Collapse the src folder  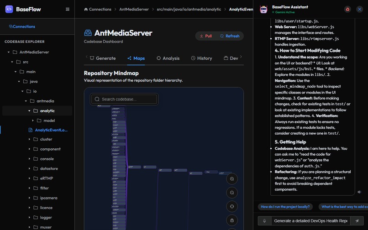pyautogui.click(x=12, y=62)
